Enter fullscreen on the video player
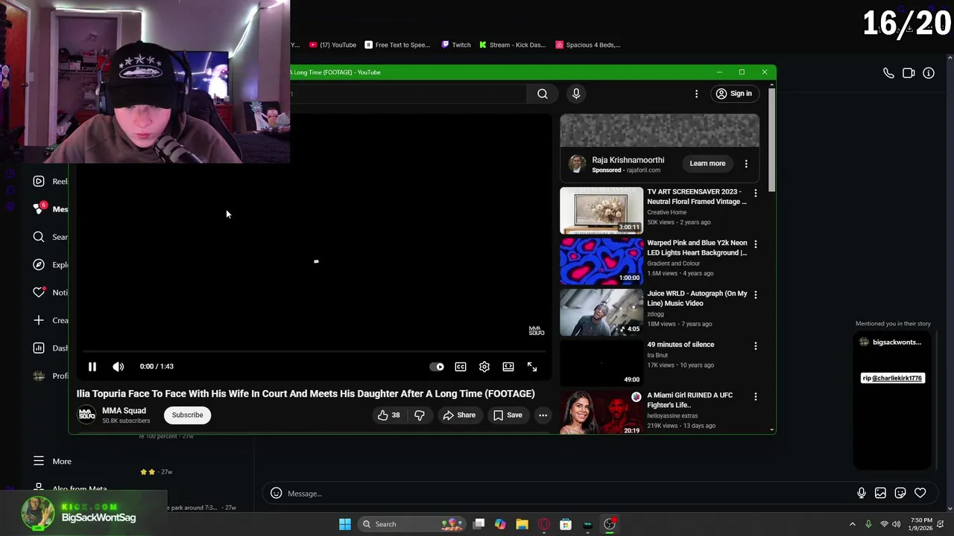 click(x=532, y=366)
